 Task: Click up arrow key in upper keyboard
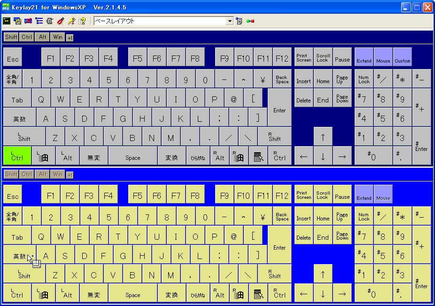pyautogui.click(x=323, y=136)
